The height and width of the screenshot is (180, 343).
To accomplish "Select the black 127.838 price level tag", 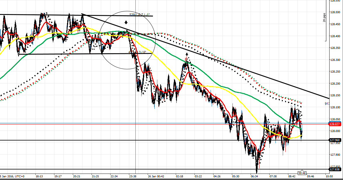I will click(x=335, y=169).
